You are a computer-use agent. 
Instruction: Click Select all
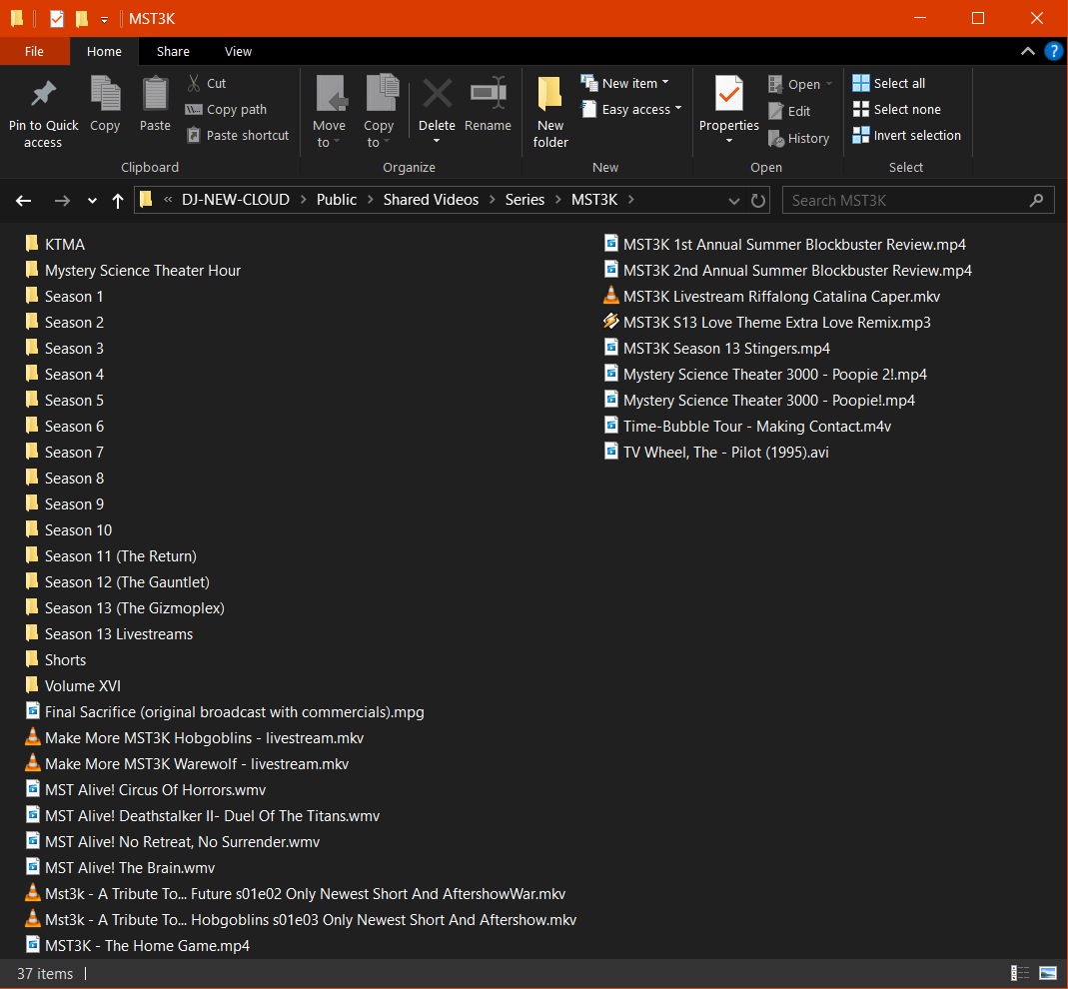click(x=889, y=83)
